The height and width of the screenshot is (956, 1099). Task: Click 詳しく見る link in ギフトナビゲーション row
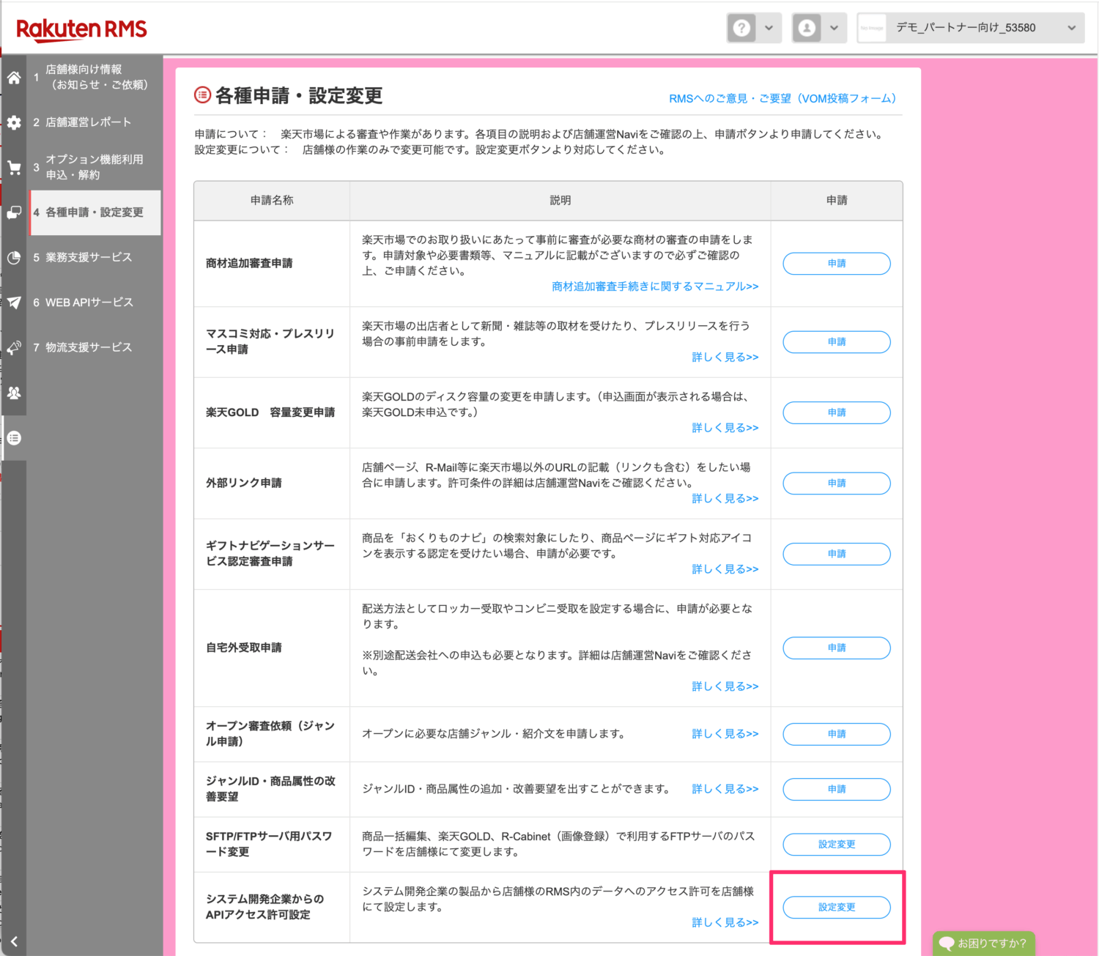click(x=725, y=569)
